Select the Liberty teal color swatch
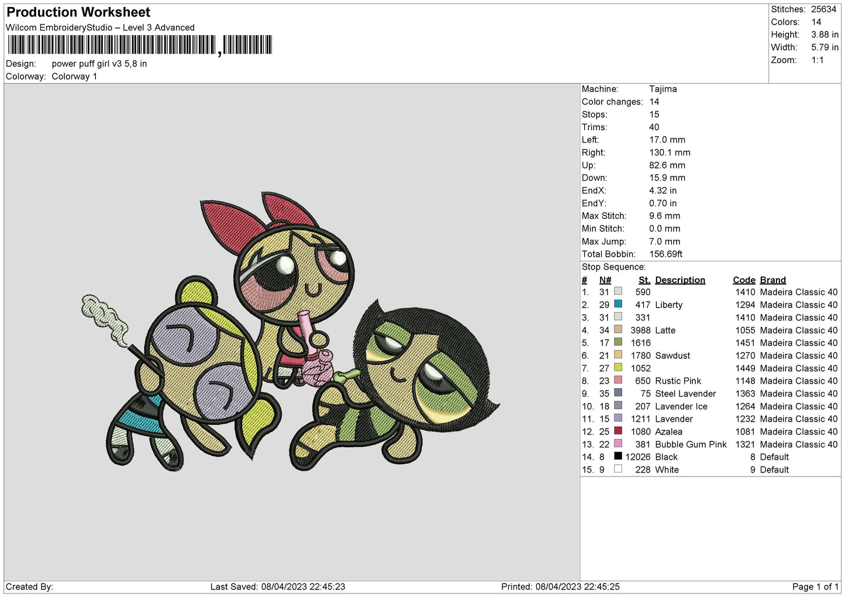The width and height of the screenshot is (845, 597). coord(618,304)
